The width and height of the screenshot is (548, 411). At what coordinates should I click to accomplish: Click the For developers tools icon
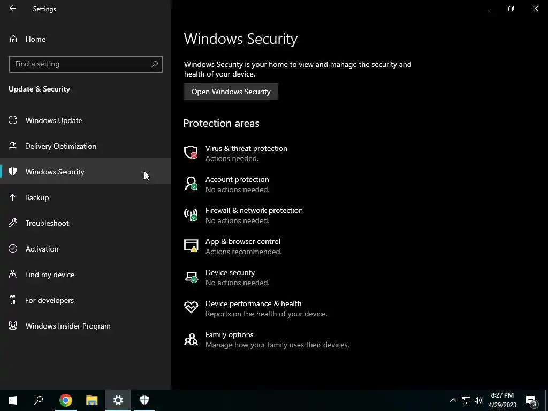click(13, 300)
